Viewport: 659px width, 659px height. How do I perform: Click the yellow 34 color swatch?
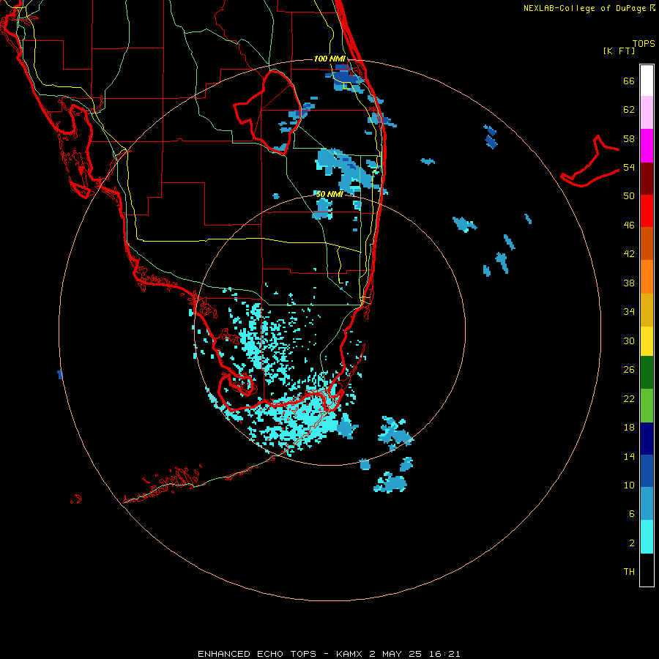coord(647,340)
